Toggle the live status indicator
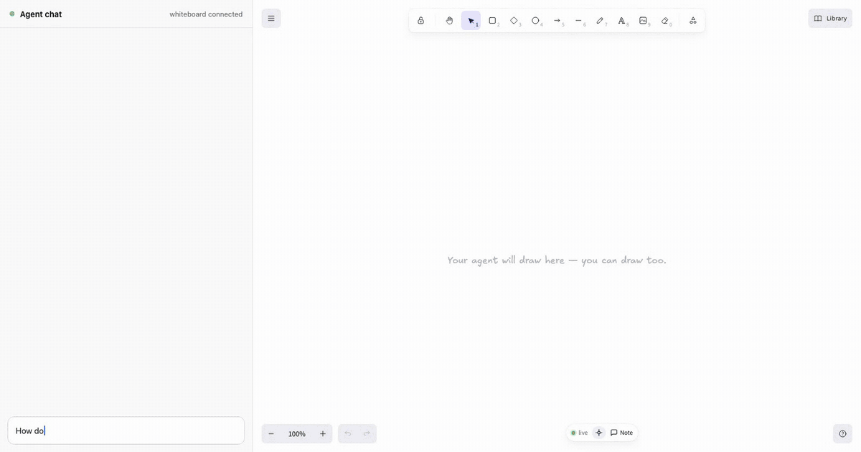The height and width of the screenshot is (452, 861). coord(580,433)
